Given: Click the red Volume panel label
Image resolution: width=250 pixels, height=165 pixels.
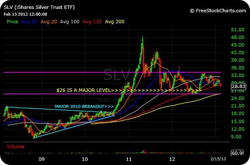Looking at the screenshot, I should [15, 146].
